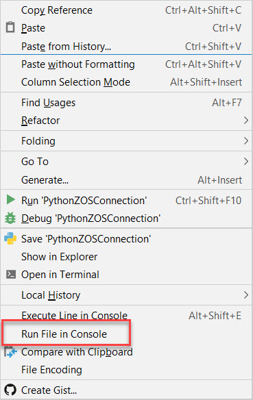Viewport: 253px width, 400px height.
Task: Choose Copy Reference
Action: tap(126, 10)
